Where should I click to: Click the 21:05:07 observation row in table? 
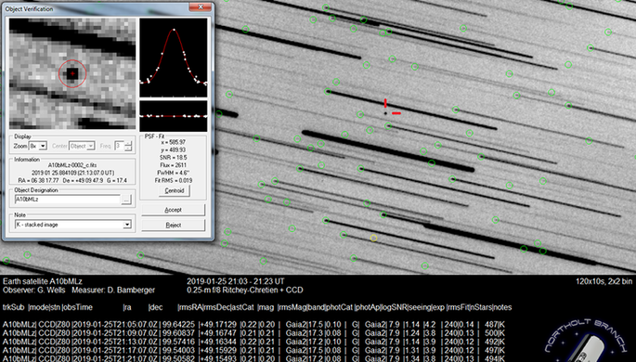(253, 325)
